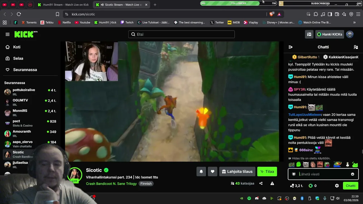Open pottukoiralive in the following list
Image resolution: width=363 pixels, height=204 pixels.
(x=30, y=92)
